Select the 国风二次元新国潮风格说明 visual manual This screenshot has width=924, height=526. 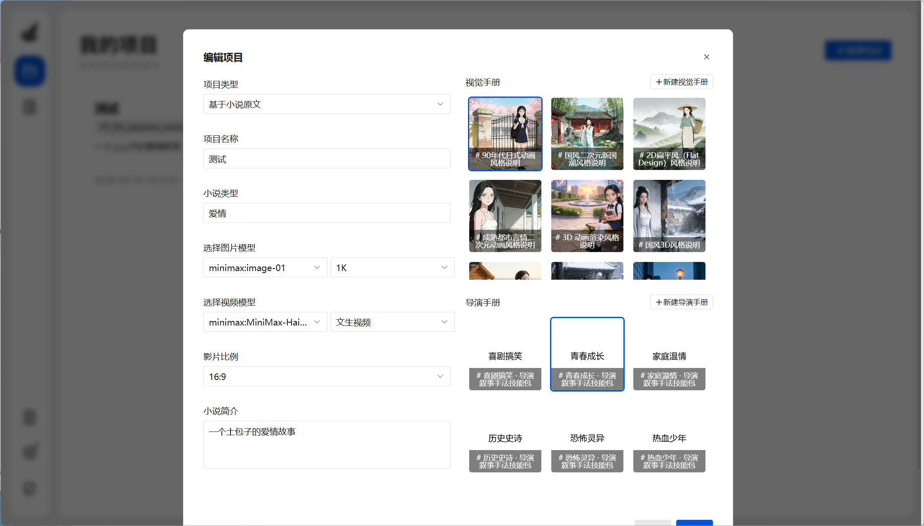[587, 134]
